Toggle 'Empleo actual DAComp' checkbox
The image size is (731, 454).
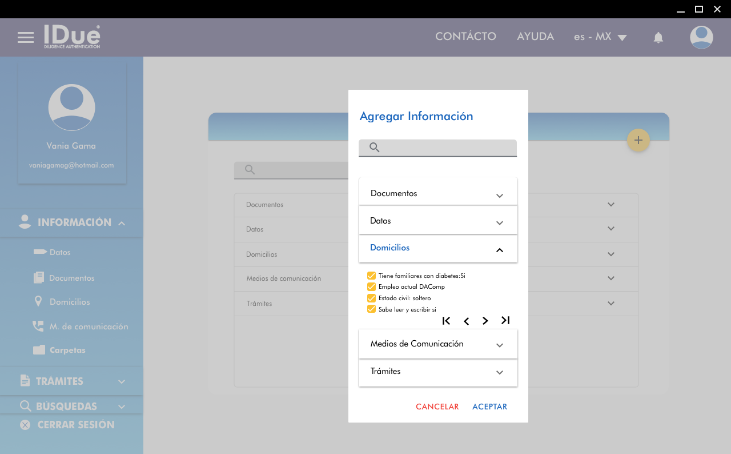tap(371, 286)
